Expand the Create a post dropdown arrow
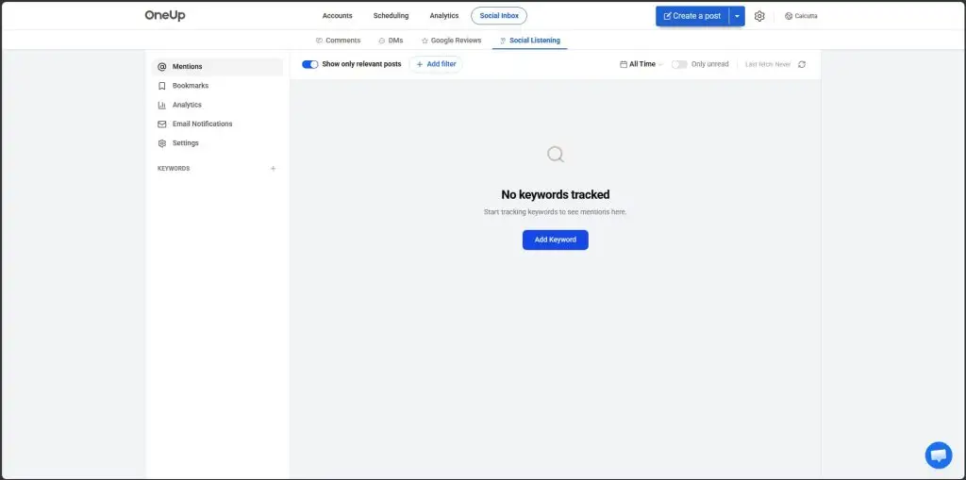Image resolution: width=966 pixels, height=480 pixels. 737,16
